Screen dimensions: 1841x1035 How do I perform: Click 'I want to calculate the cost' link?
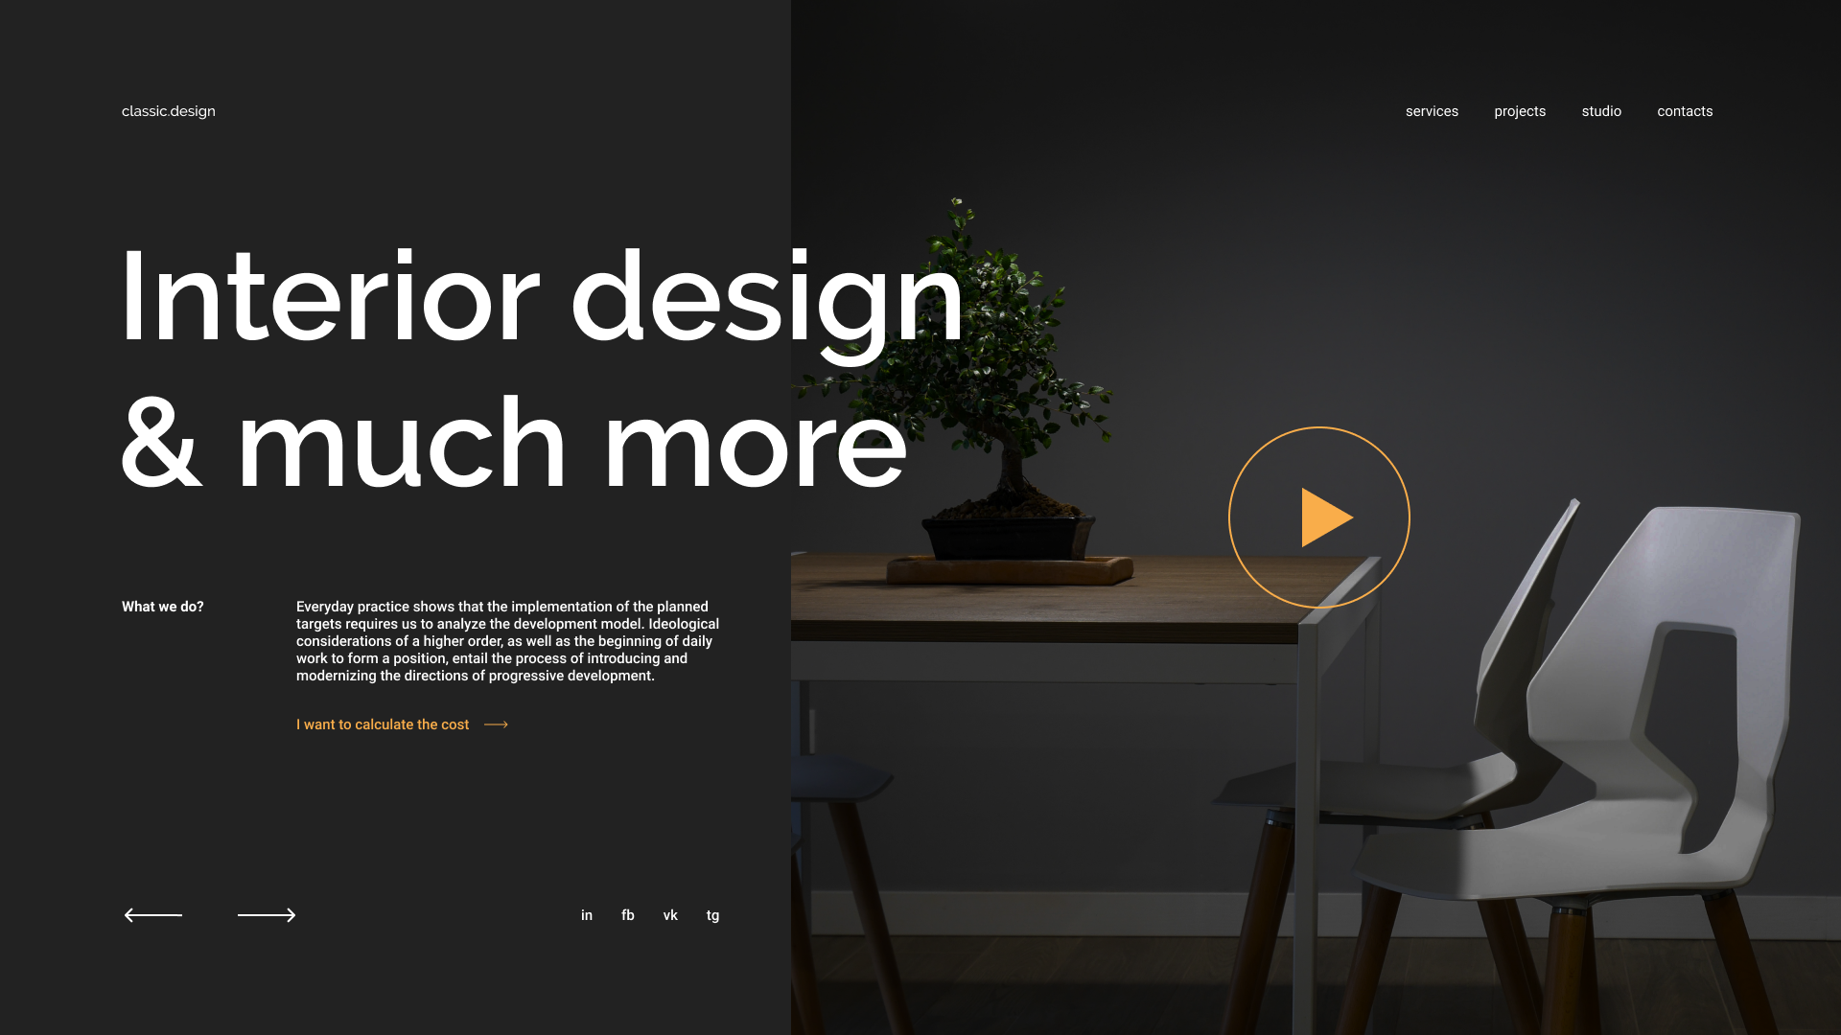pyautogui.click(x=384, y=724)
